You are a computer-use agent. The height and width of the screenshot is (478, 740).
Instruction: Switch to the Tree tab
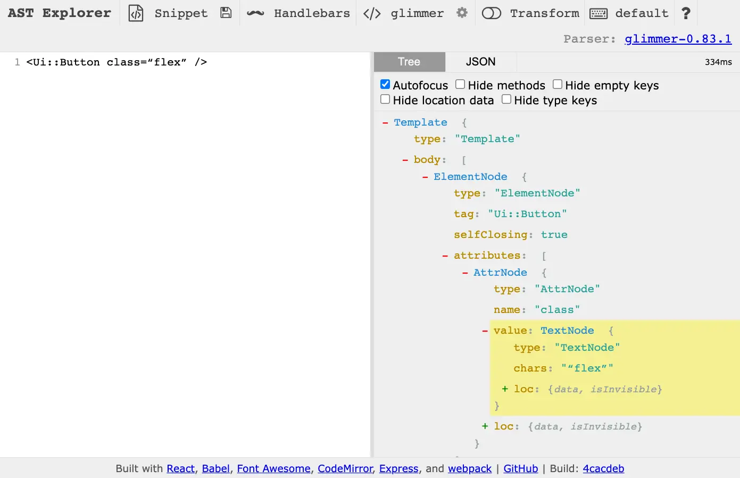[409, 62]
